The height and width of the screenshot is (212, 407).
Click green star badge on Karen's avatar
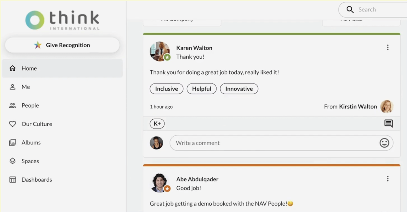click(x=167, y=57)
